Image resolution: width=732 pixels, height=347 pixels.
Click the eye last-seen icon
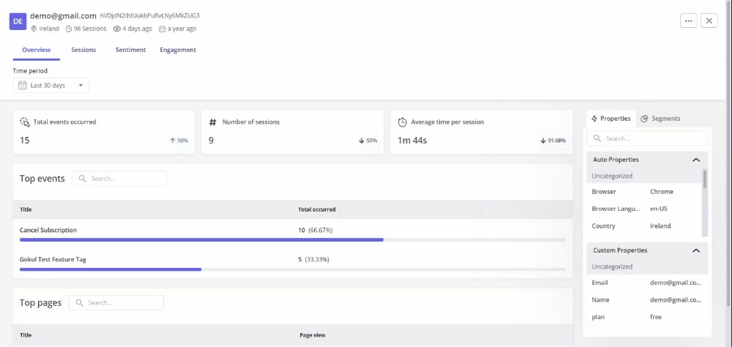pyautogui.click(x=117, y=29)
